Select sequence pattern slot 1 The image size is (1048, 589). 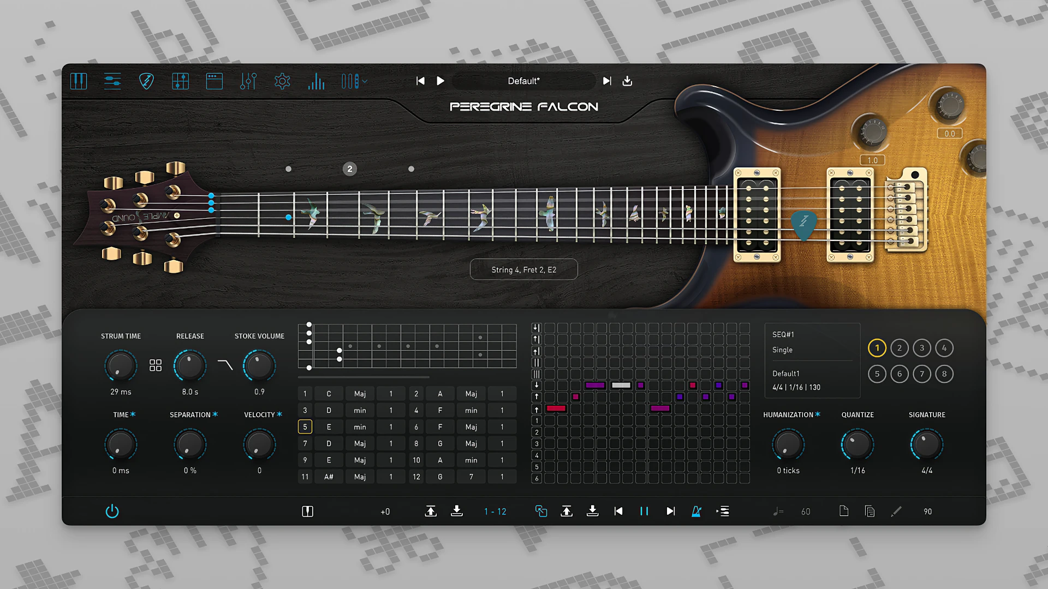coord(877,348)
